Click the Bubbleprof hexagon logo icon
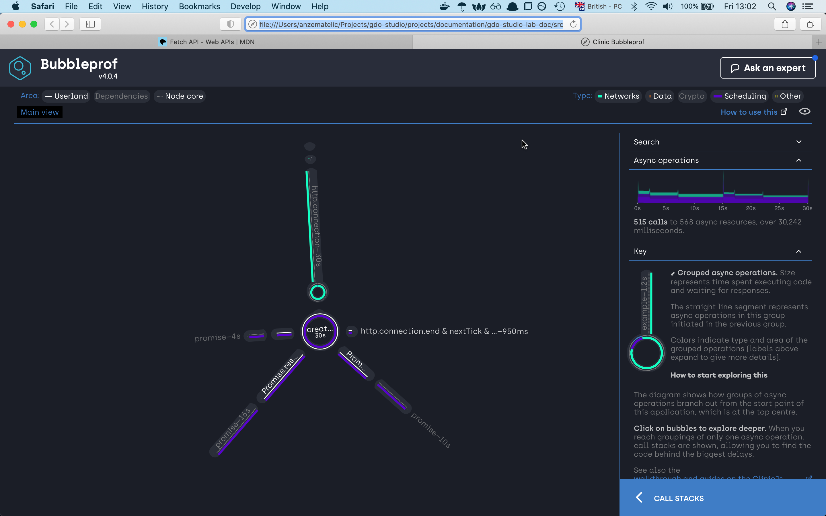 coord(20,68)
